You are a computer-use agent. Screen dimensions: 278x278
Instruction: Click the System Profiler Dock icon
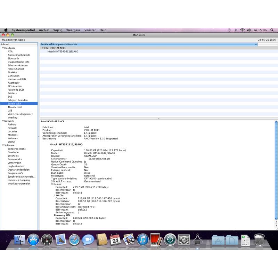[x=197, y=239]
